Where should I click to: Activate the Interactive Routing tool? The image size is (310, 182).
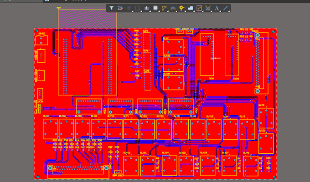click(x=164, y=8)
